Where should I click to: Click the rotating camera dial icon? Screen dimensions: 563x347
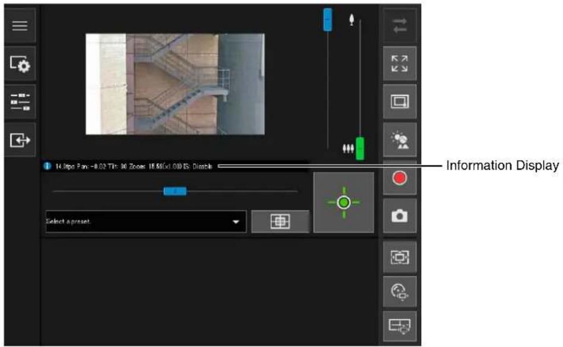[x=400, y=291]
